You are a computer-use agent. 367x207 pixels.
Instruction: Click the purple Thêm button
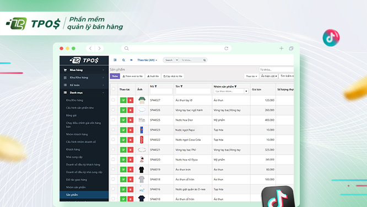[115, 76]
